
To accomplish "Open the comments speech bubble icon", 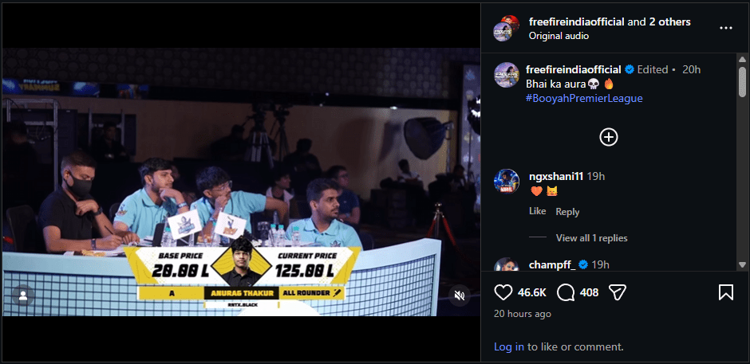I will [x=566, y=292].
